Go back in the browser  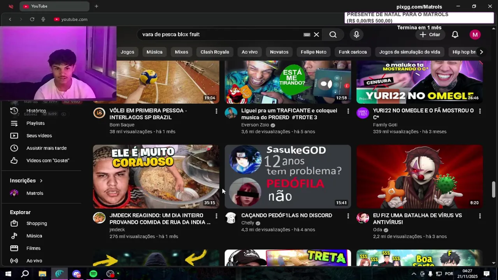click(x=10, y=19)
